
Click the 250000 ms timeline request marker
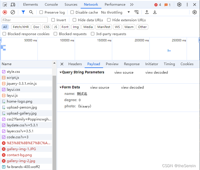tap(169, 51)
